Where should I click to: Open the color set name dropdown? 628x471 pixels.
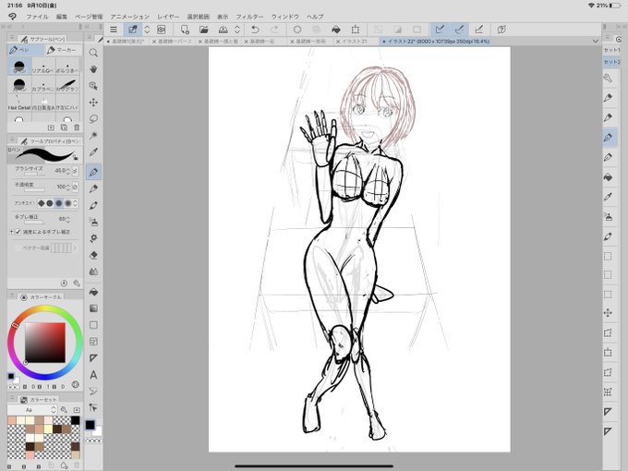(x=32, y=410)
